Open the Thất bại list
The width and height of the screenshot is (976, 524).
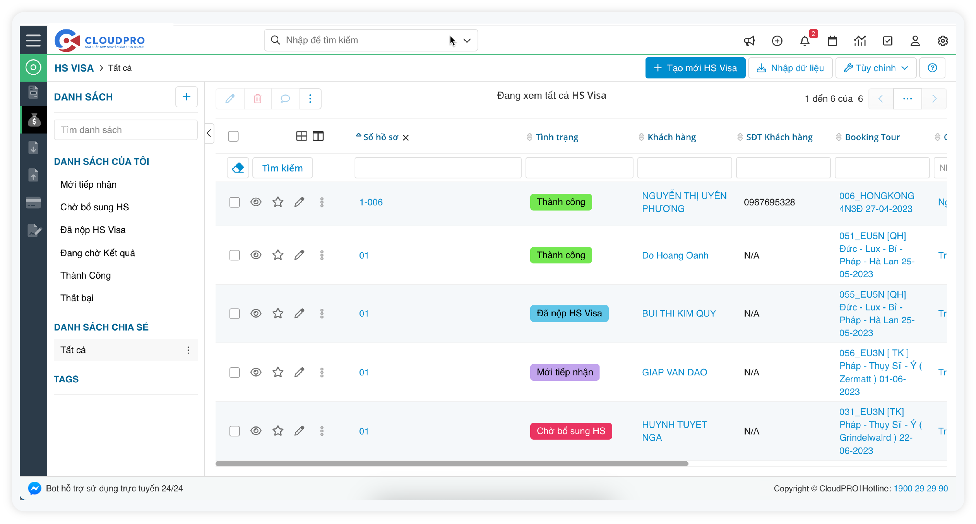tap(77, 298)
